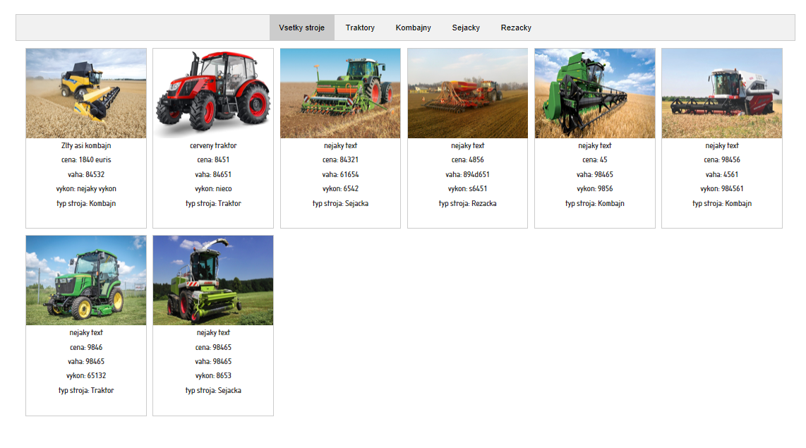The height and width of the screenshot is (448, 806).
Task: View the green forage harvester photo
Action: click(x=213, y=281)
